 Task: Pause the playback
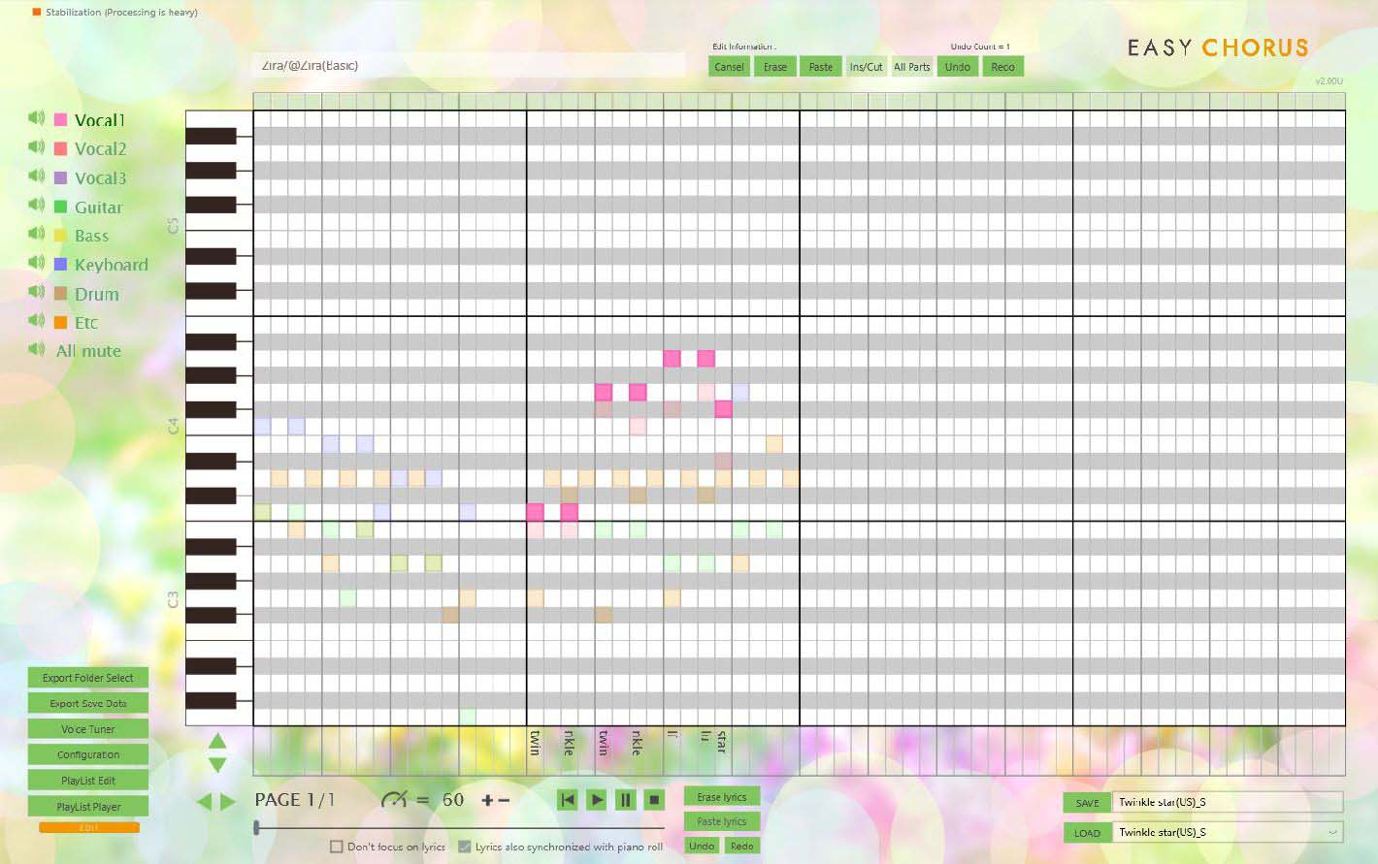click(x=626, y=799)
